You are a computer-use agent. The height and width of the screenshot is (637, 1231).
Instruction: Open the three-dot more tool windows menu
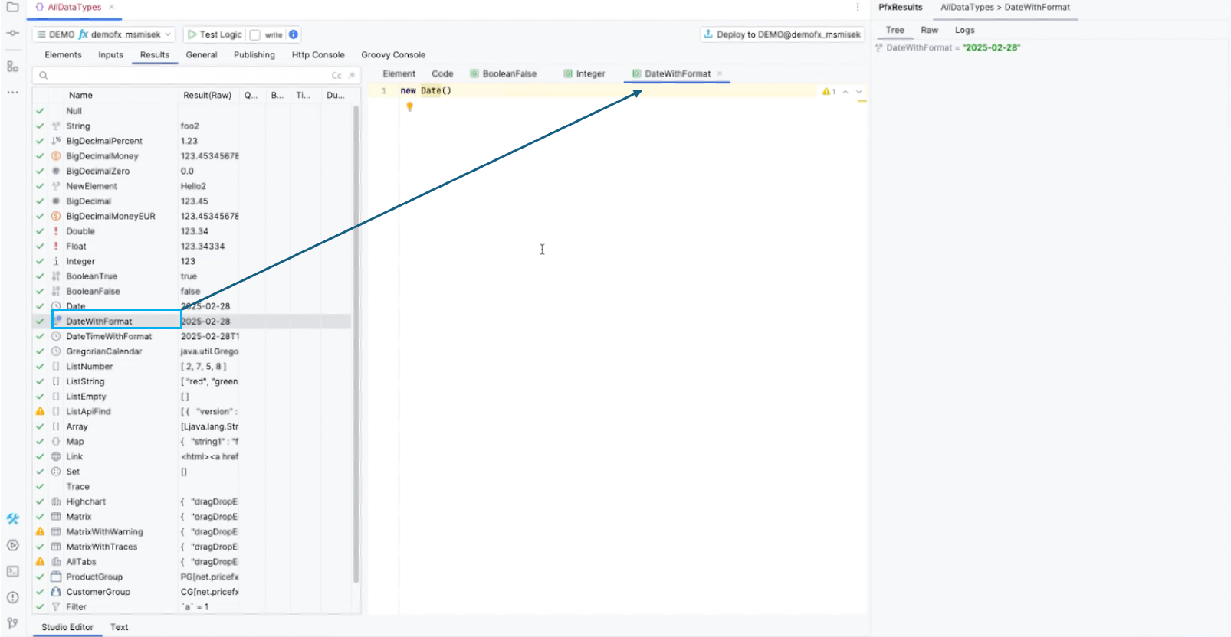12,93
